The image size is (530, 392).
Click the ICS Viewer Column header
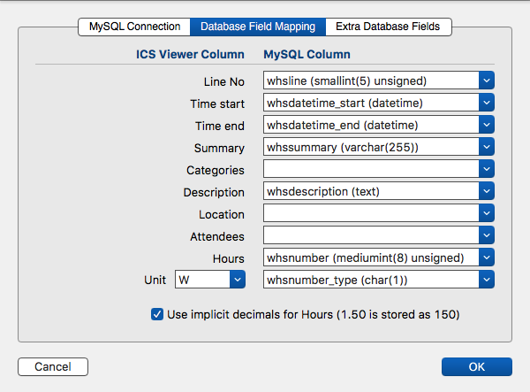coord(190,54)
